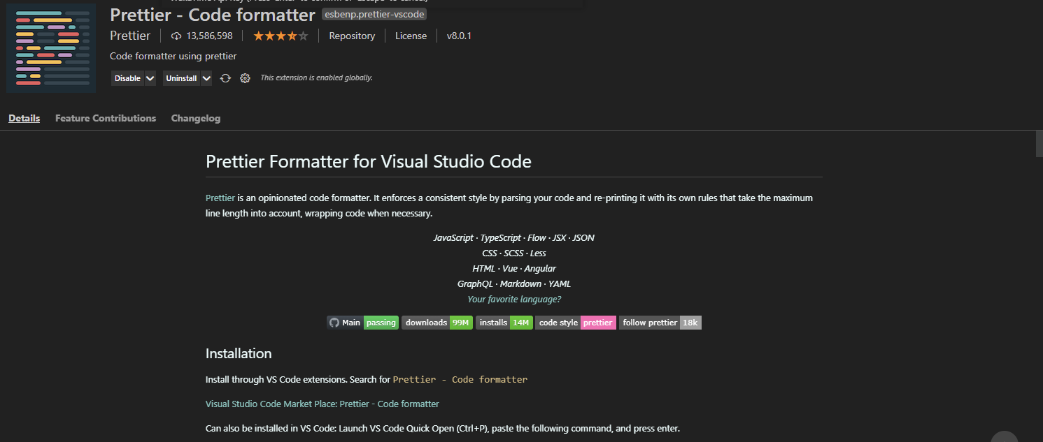Viewport: 1043px width, 442px height.
Task: Click the Disable button
Action: (x=127, y=78)
